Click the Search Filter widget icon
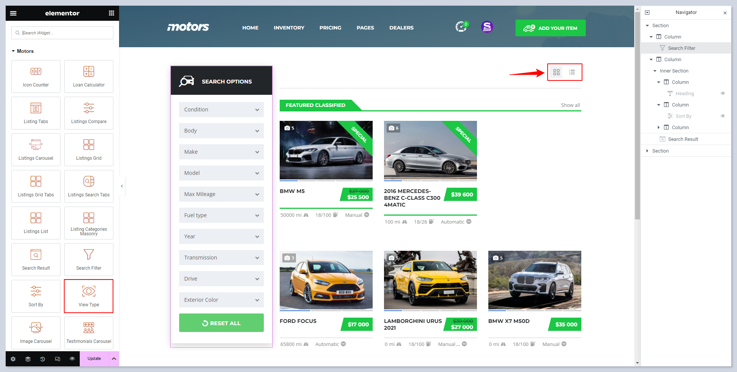 tap(89, 255)
